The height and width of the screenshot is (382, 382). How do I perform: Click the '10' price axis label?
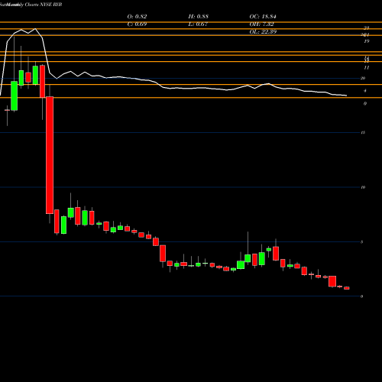pyautogui.click(x=363, y=187)
